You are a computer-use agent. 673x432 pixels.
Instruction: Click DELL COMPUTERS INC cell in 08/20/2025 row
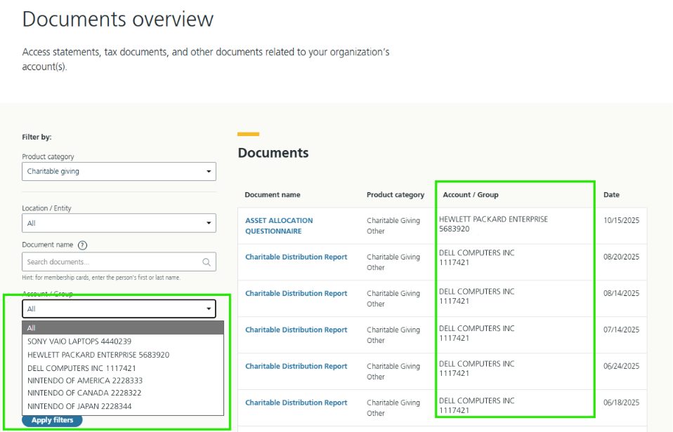(476, 257)
